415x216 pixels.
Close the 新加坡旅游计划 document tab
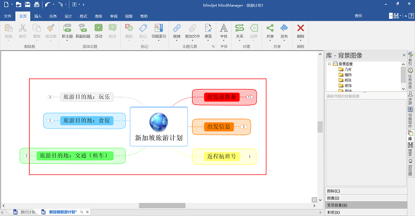click(87, 212)
